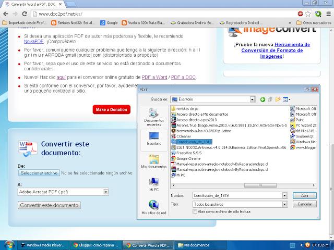The width and height of the screenshot is (334, 250).
Task: Click the Convertir este documento button
Action: point(49,205)
